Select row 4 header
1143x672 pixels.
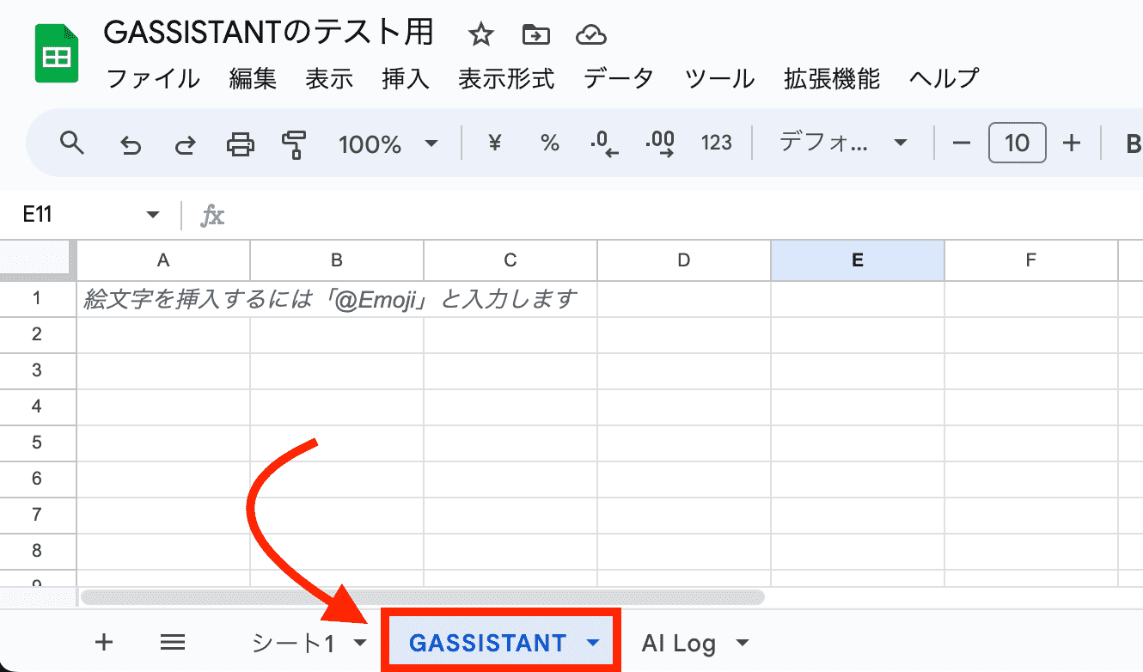pyautogui.click(x=37, y=406)
